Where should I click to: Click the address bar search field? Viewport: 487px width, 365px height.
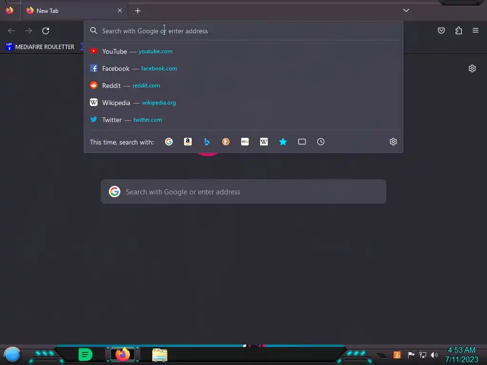point(243,31)
